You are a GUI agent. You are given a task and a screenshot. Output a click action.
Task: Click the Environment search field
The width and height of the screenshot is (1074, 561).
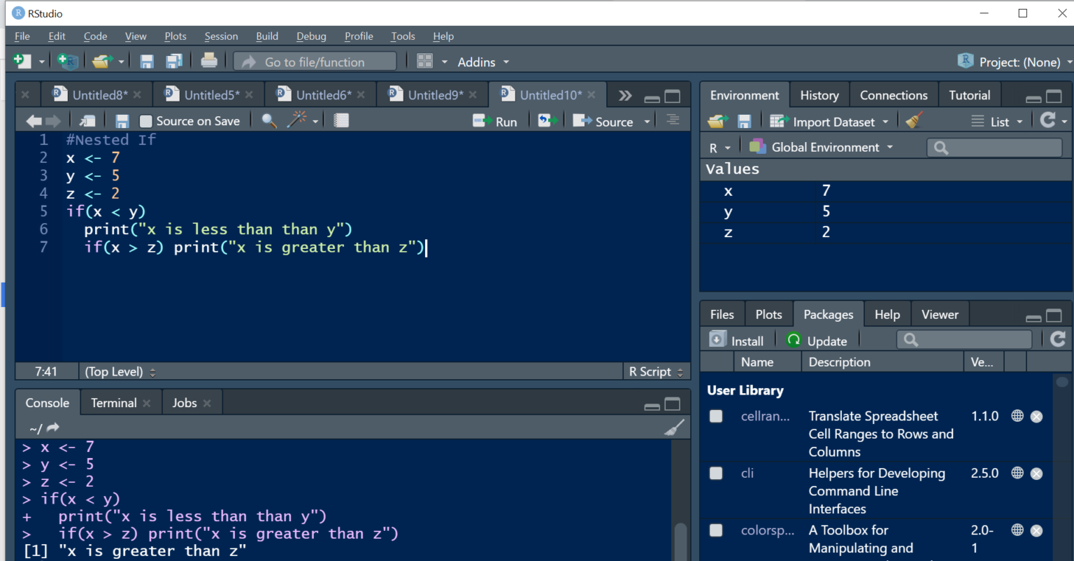(994, 148)
